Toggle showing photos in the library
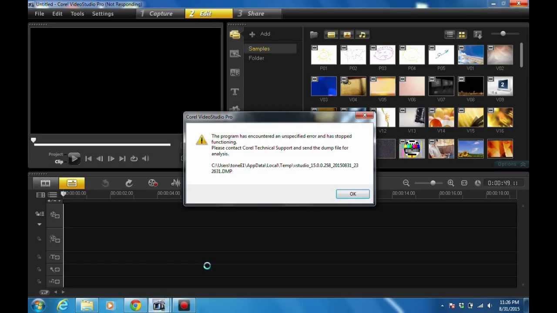 click(x=347, y=34)
